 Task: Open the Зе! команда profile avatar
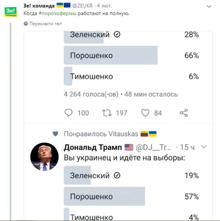11,12
